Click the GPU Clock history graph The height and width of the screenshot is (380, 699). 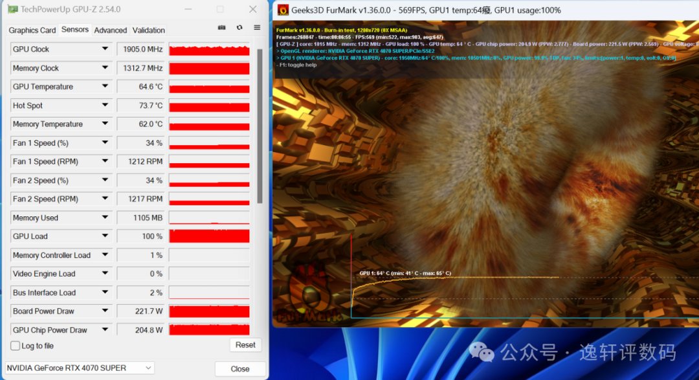click(209, 49)
